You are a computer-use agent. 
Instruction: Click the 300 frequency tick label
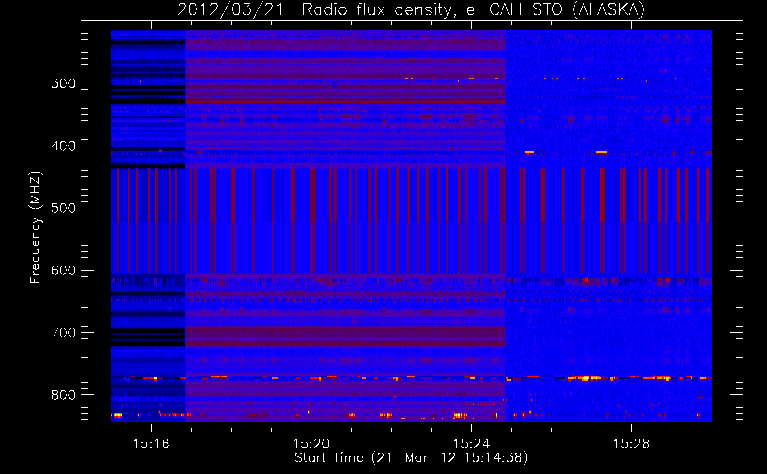pyautogui.click(x=64, y=83)
